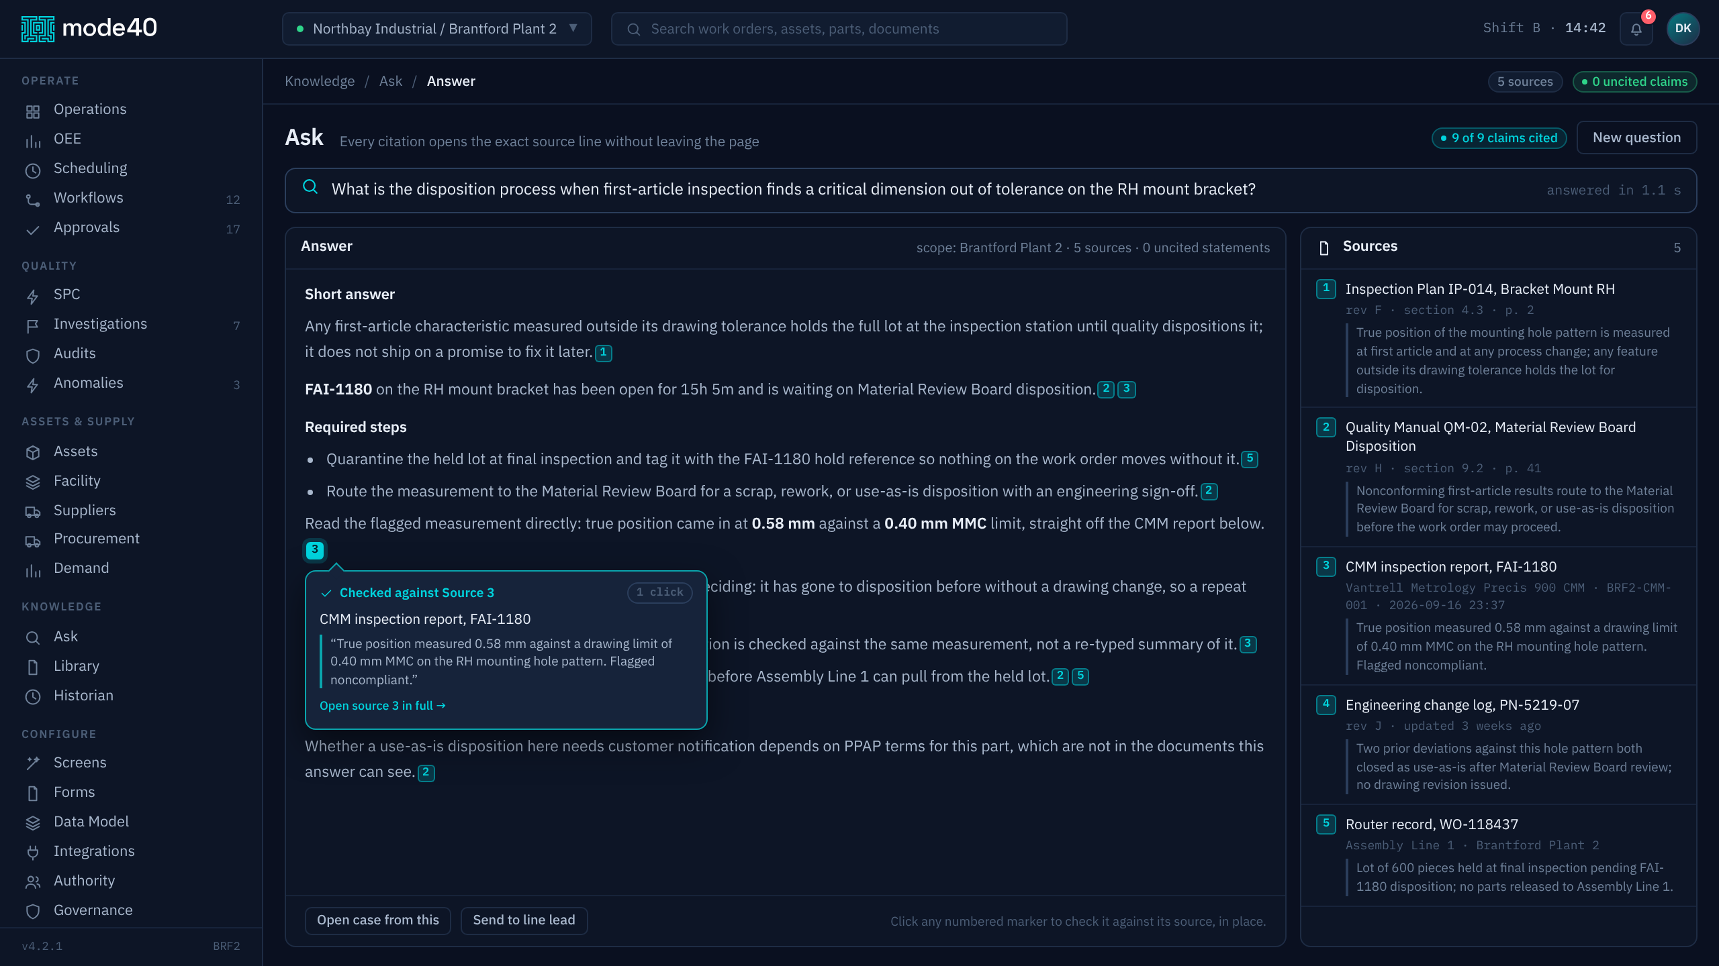Go to Ask in the breadcrumb

tap(391, 81)
